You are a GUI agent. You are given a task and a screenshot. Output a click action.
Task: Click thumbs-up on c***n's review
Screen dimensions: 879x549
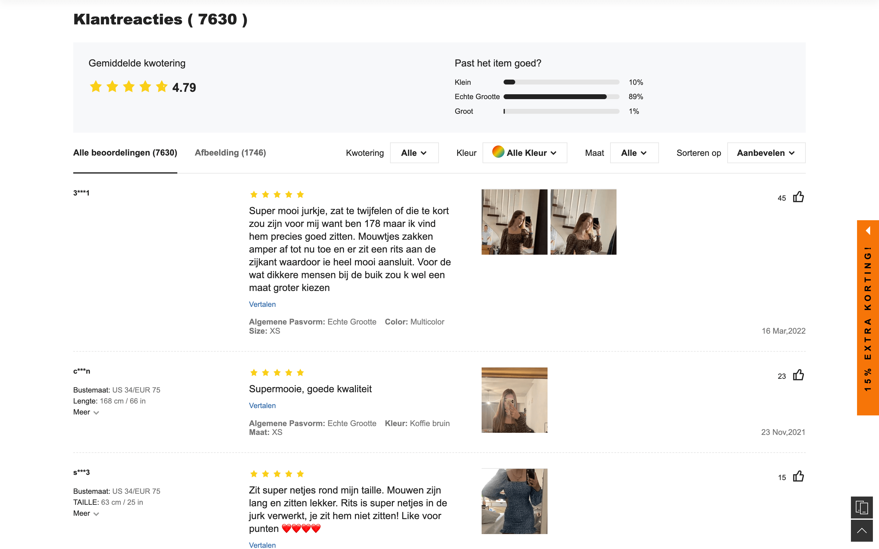pyautogui.click(x=798, y=375)
